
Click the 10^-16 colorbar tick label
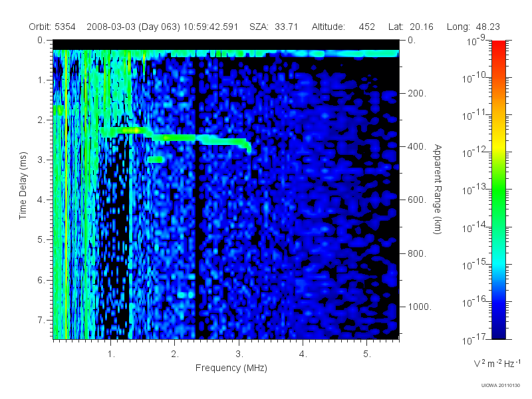[x=475, y=301]
